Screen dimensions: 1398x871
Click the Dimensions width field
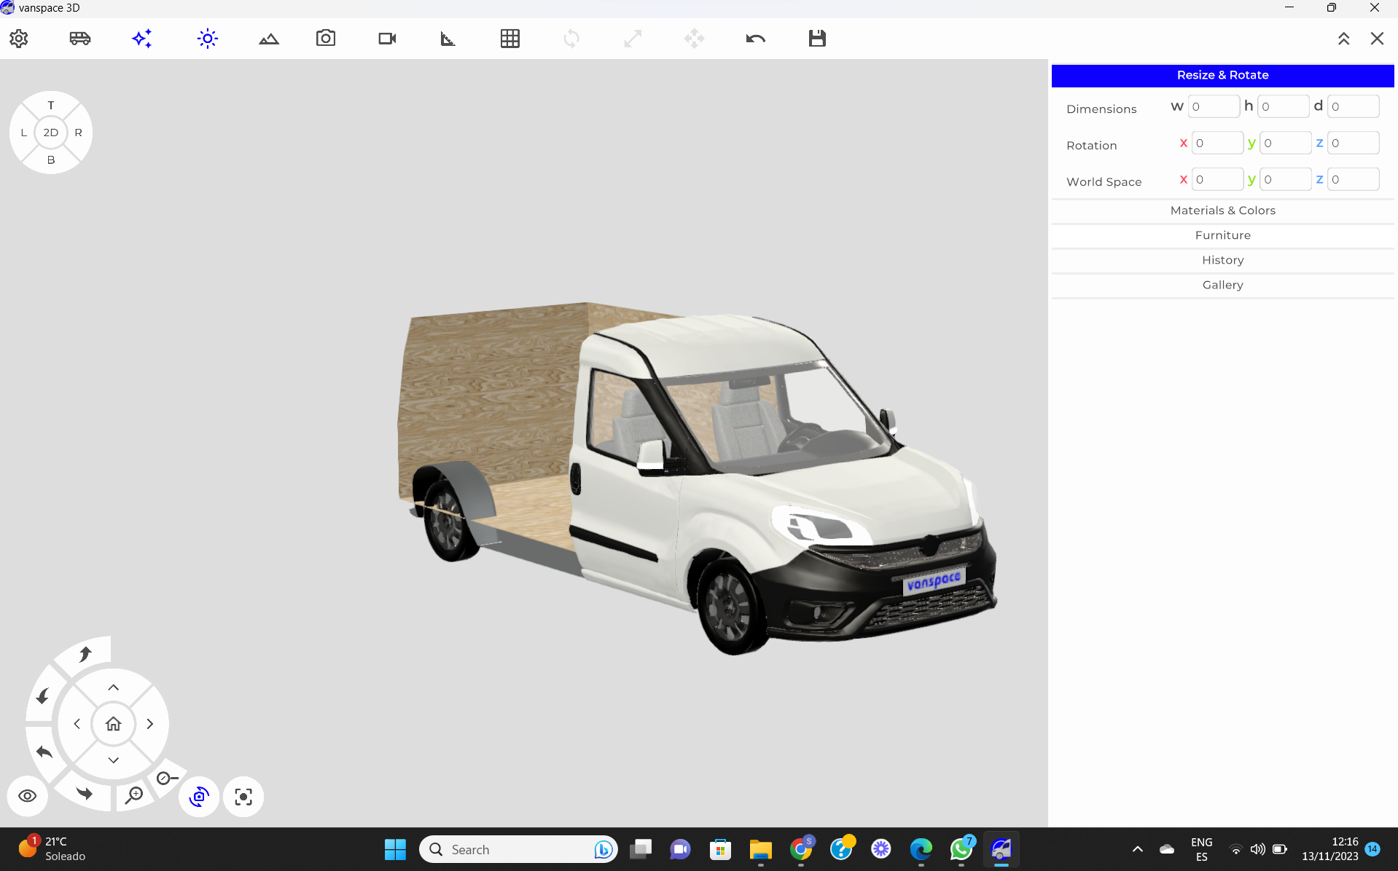1214,106
